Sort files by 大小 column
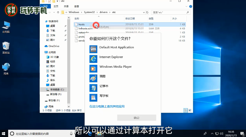 (174, 19)
